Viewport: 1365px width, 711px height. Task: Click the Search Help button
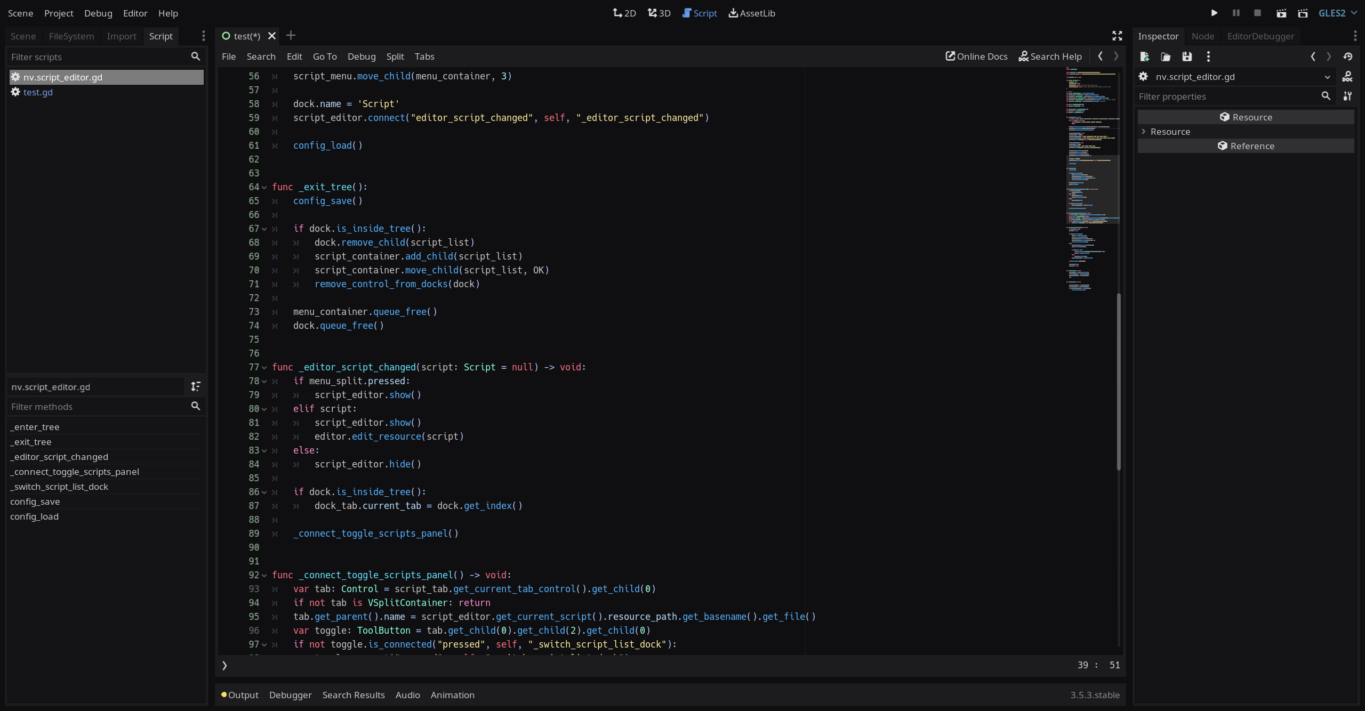pos(1050,56)
